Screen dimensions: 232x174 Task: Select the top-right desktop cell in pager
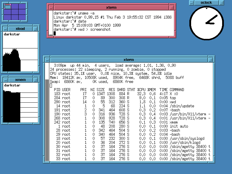point(23,6)
